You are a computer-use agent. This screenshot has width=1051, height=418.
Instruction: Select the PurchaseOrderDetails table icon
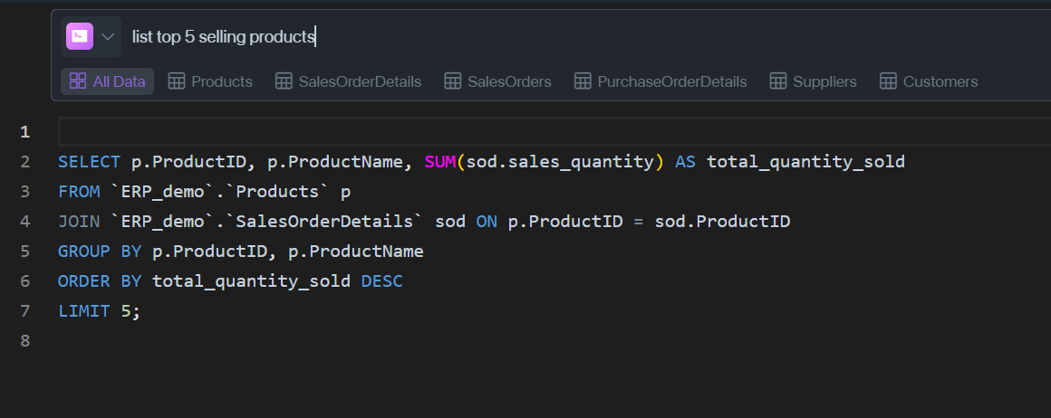click(583, 81)
